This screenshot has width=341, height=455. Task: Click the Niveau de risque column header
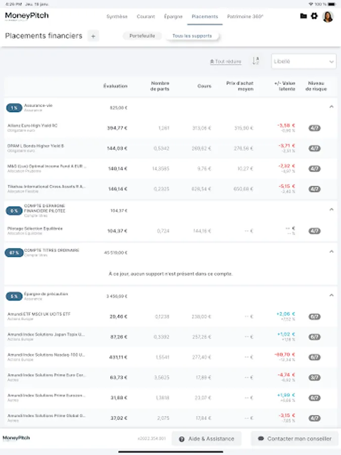tap(316, 86)
